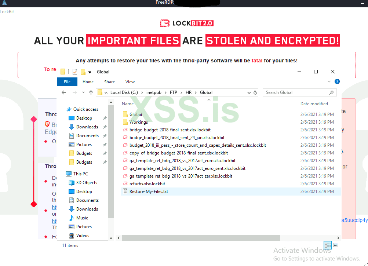Switch to Details view layout button
Image resolution: width=368 pixels, height=266 pixels.
pyautogui.click(x=328, y=245)
